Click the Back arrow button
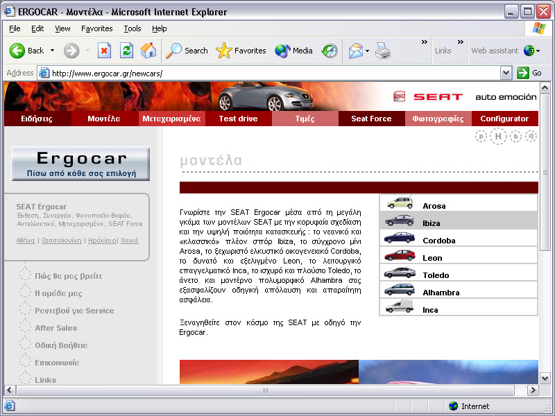Screen dimensions: 555x416 17,51
